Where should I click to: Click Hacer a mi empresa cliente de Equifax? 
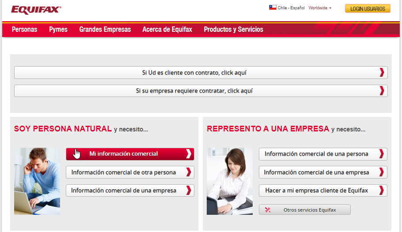(323, 191)
